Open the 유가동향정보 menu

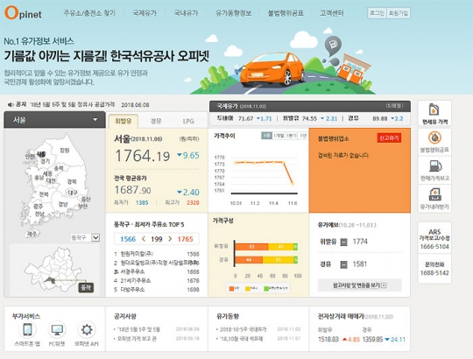point(233,13)
